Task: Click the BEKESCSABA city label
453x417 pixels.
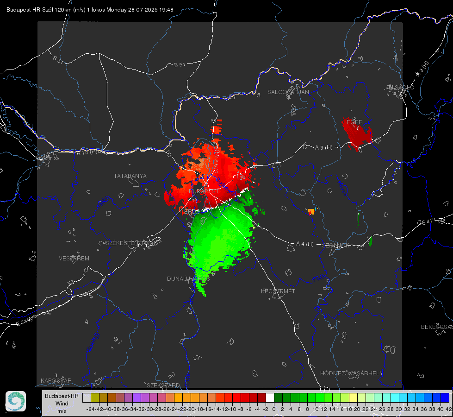Action: (x=437, y=327)
